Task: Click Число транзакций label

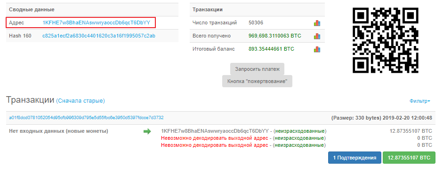Action: [214, 23]
